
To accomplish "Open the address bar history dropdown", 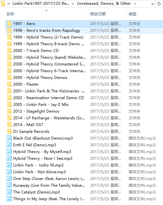I will click(152, 4).
